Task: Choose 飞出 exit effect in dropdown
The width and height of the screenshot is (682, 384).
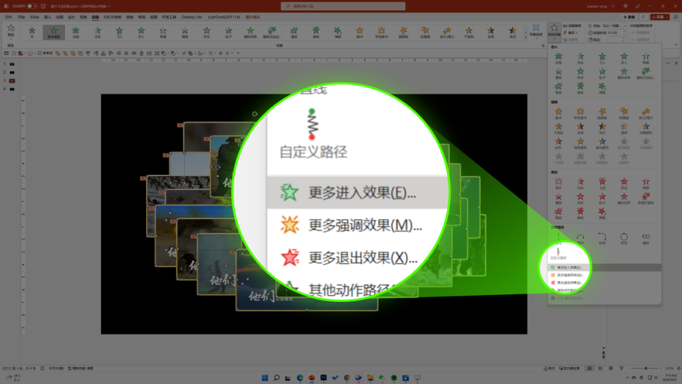Action: [x=602, y=184]
